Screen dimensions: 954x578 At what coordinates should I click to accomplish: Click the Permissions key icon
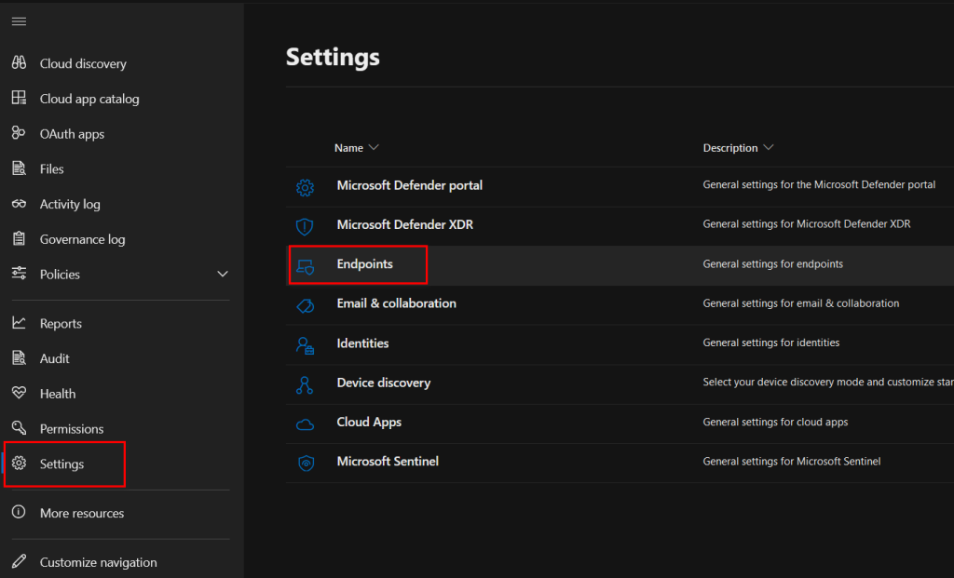pyautogui.click(x=19, y=428)
